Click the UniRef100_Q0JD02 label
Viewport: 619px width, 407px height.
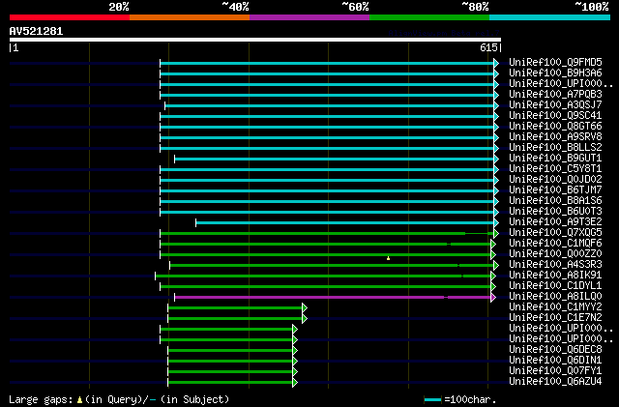tap(555, 180)
